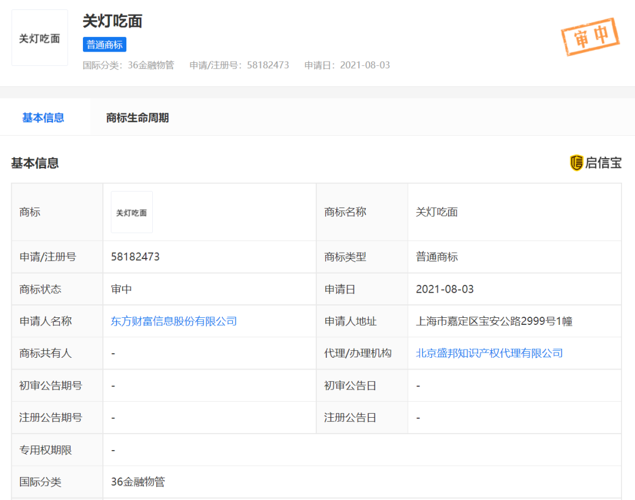
Task: Select the 商标名称 value 关灯吃面
Action: (x=436, y=212)
